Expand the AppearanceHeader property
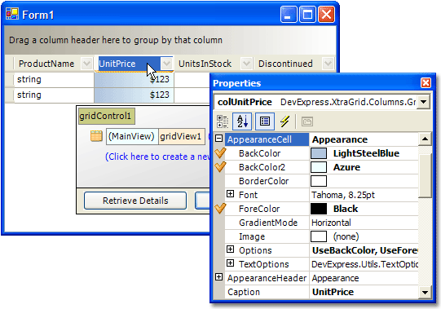This screenshot has height=309, width=441. click(218, 277)
